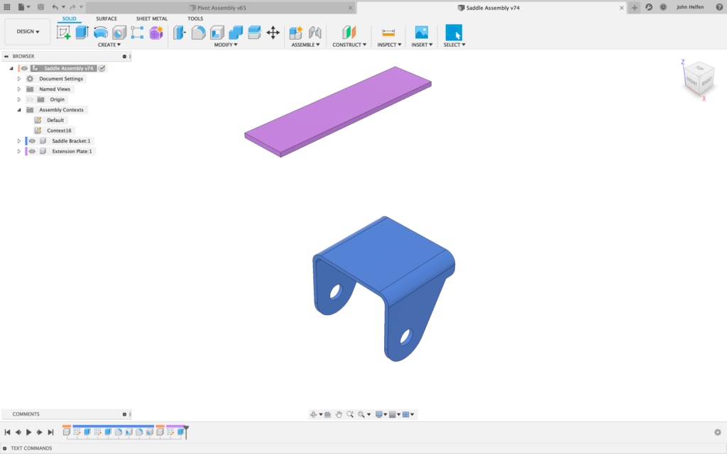Screen dimensions: 727x454
Task: Activate the Press Pull modify tool
Action: click(179, 32)
